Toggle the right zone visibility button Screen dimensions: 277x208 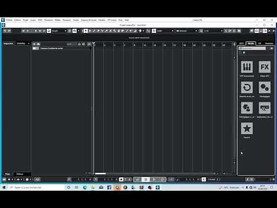pos(265,31)
